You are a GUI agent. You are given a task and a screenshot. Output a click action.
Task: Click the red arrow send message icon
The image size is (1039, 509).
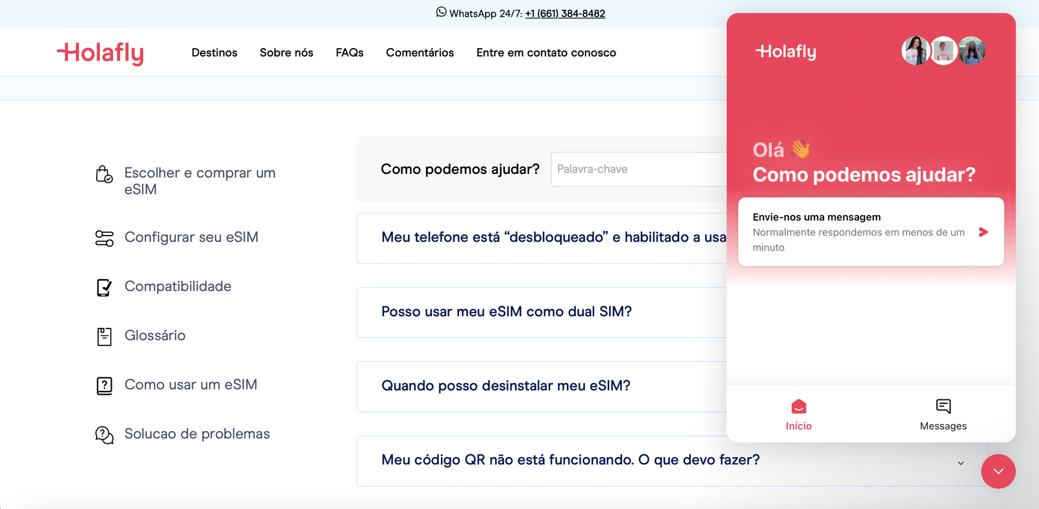pyautogui.click(x=983, y=232)
